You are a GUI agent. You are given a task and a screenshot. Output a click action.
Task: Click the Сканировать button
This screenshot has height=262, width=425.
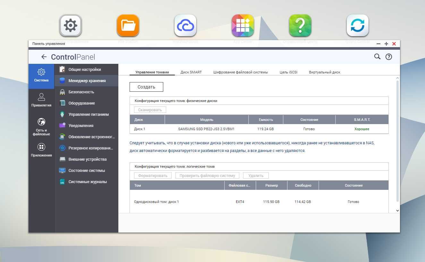tap(150, 110)
